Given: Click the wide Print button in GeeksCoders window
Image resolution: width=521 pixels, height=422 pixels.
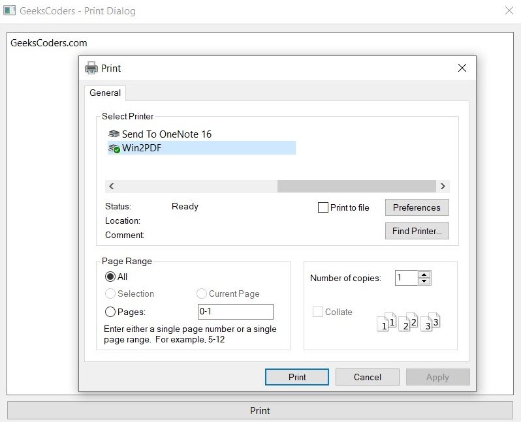Looking at the screenshot, I should [x=260, y=410].
